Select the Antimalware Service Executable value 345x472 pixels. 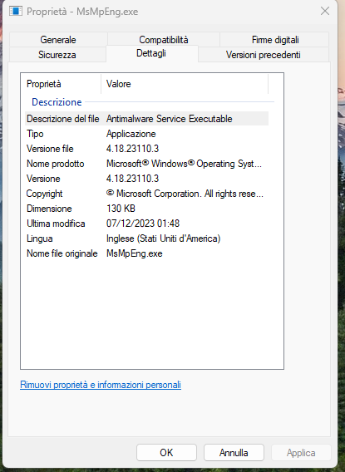click(x=170, y=119)
